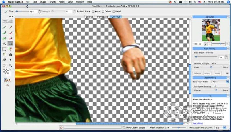Click the red circle button in the bottom bar

61,128
